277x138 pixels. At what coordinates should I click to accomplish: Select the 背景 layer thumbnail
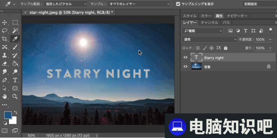(x=197, y=66)
